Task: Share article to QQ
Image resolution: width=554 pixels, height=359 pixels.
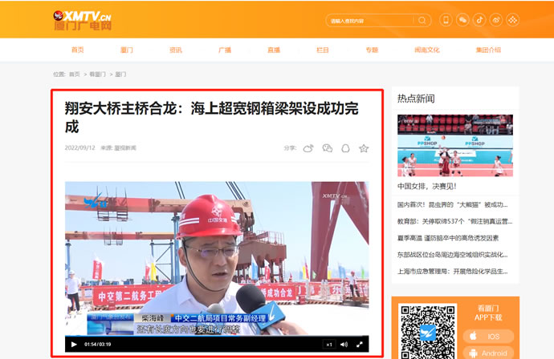Action: pyautogui.click(x=345, y=148)
